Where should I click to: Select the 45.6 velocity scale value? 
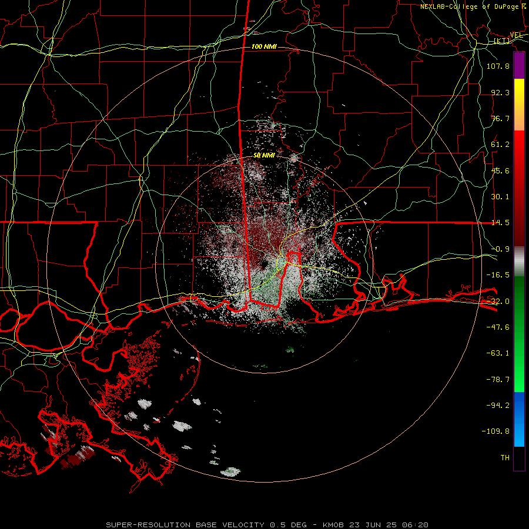(500, 170)
